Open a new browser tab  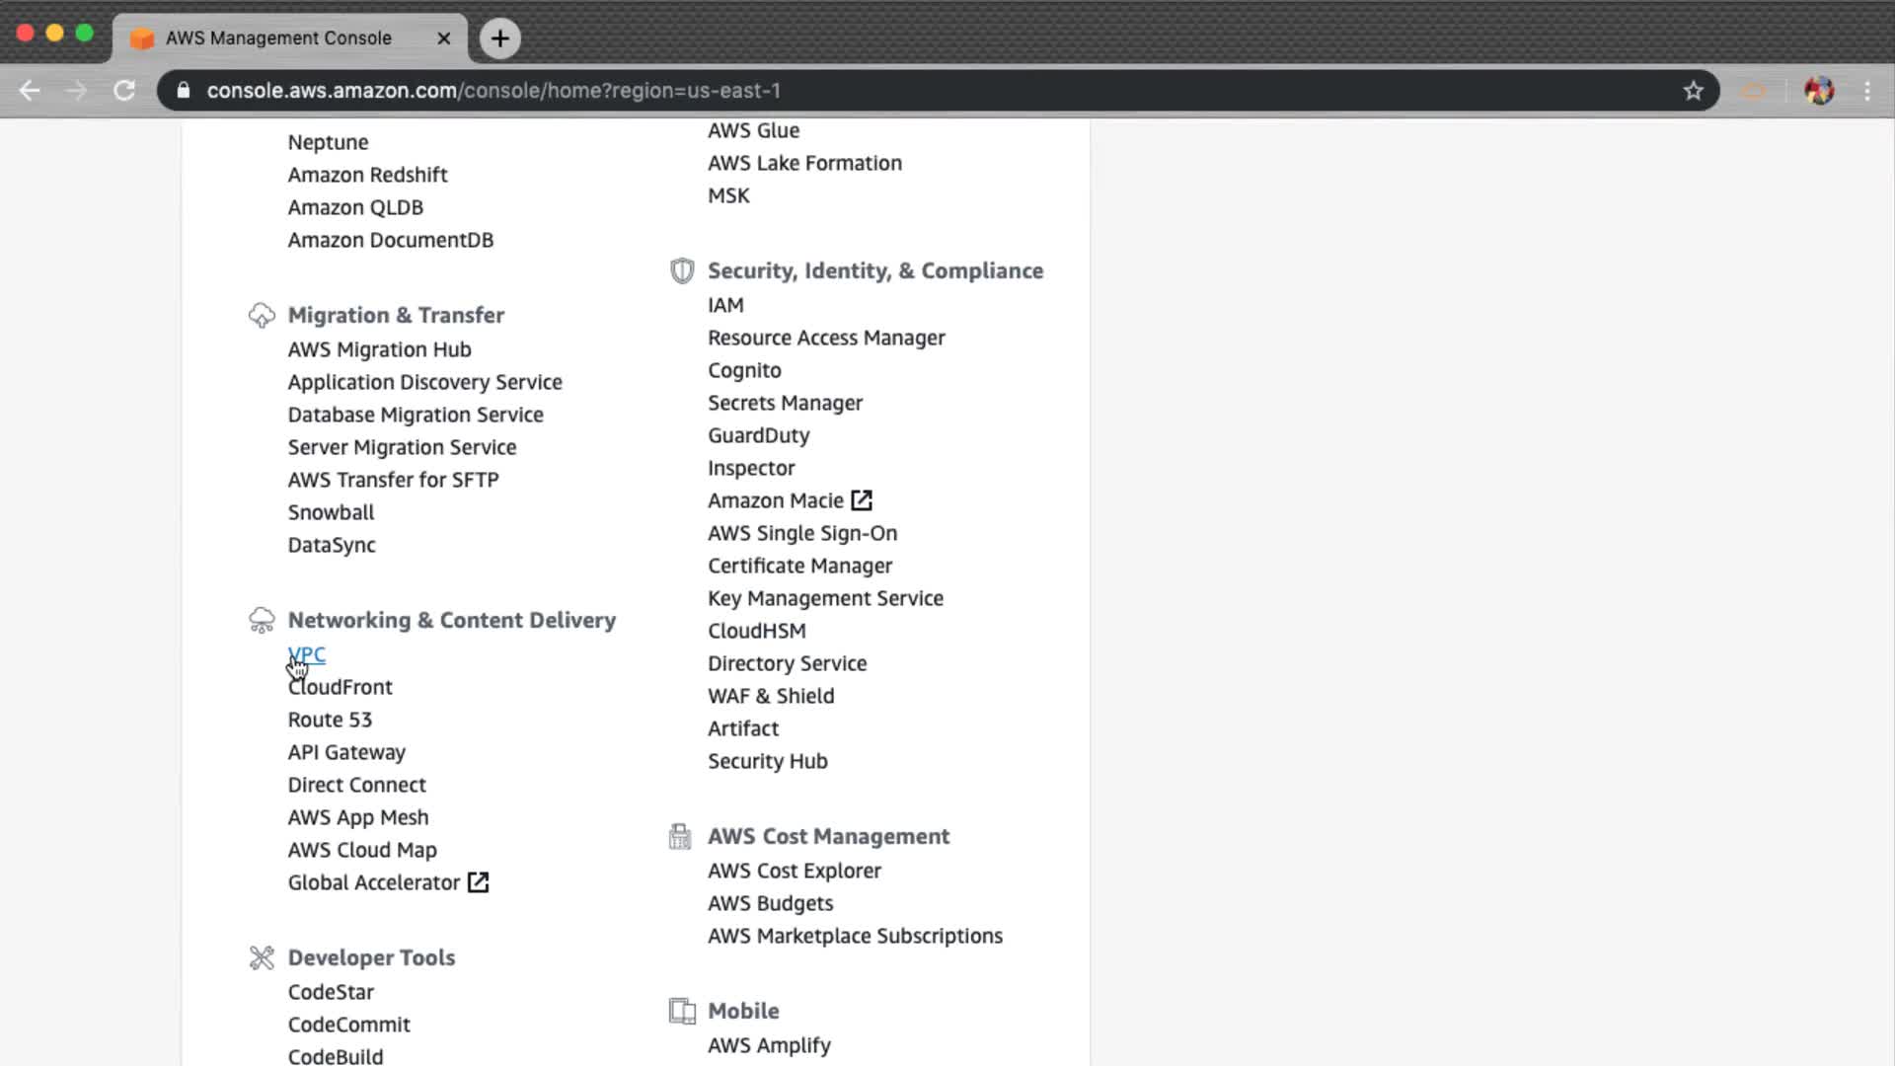[500, 38]
